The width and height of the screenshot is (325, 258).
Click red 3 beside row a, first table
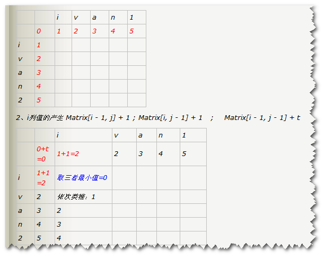(39, 72)
